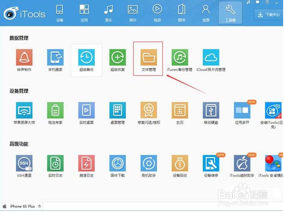Viewport: 284px width, 213px height.
Task: Switch to the 信息 info tab
Action: click(206, 13)
